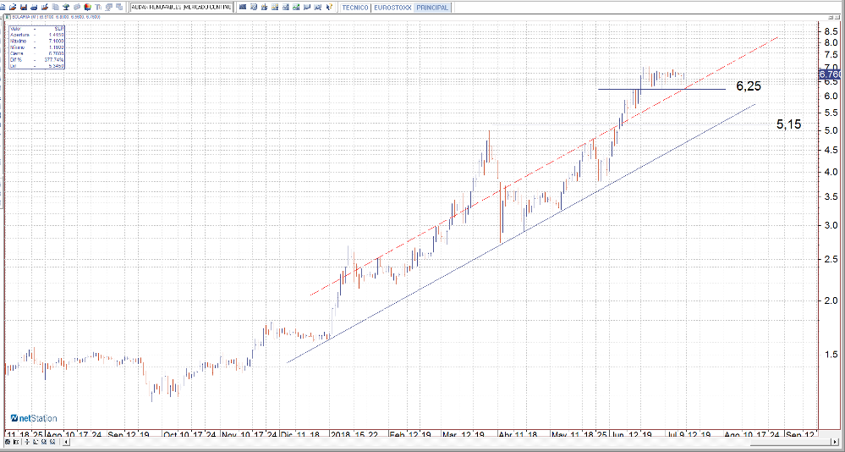Viewport: 845px width, 452px height.
Task: Click the netStation logo on the chart
Action: click(34, 418)
